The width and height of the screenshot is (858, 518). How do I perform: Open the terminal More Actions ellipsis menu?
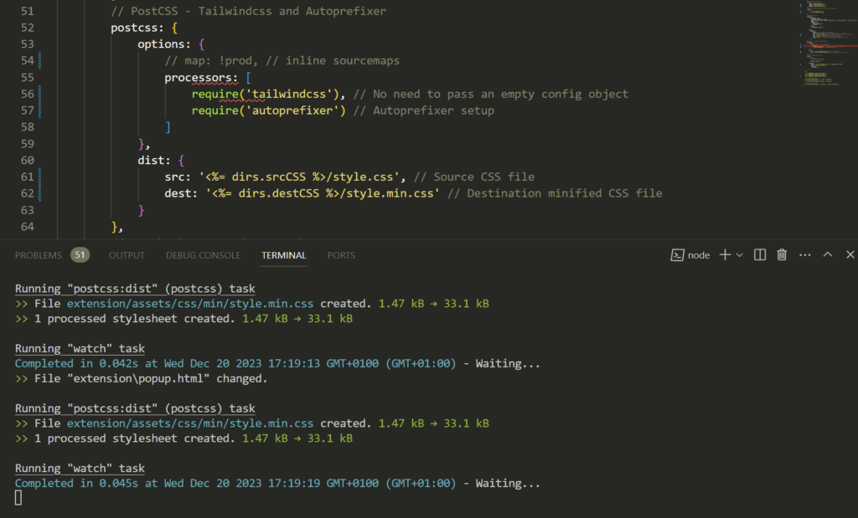tap(804, 254)
